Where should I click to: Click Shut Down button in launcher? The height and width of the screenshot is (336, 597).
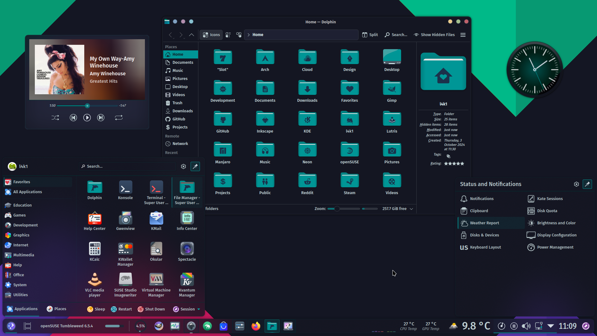coord(151,309)
